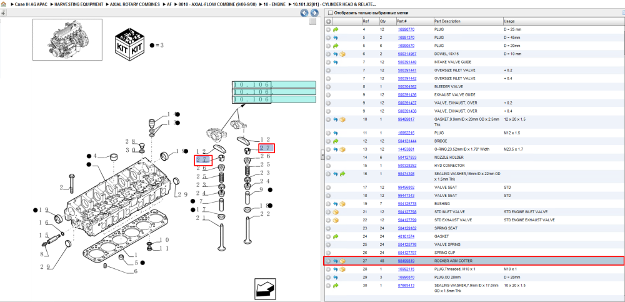Click green arrow icon on 16990770 row
Image resolution: width=625 pixels, height=302 pixels.
click(x=336, y=29)
